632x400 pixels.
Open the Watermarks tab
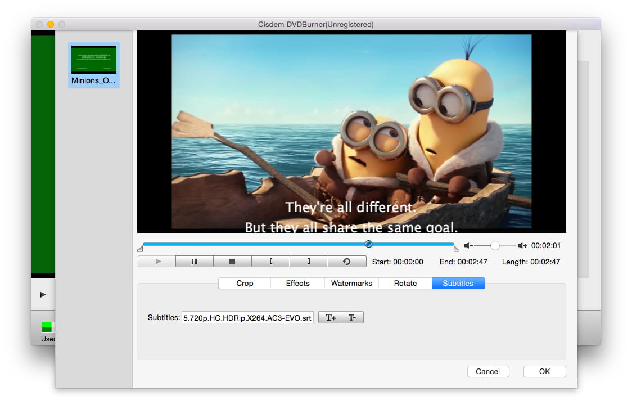(x=351, y=284)
